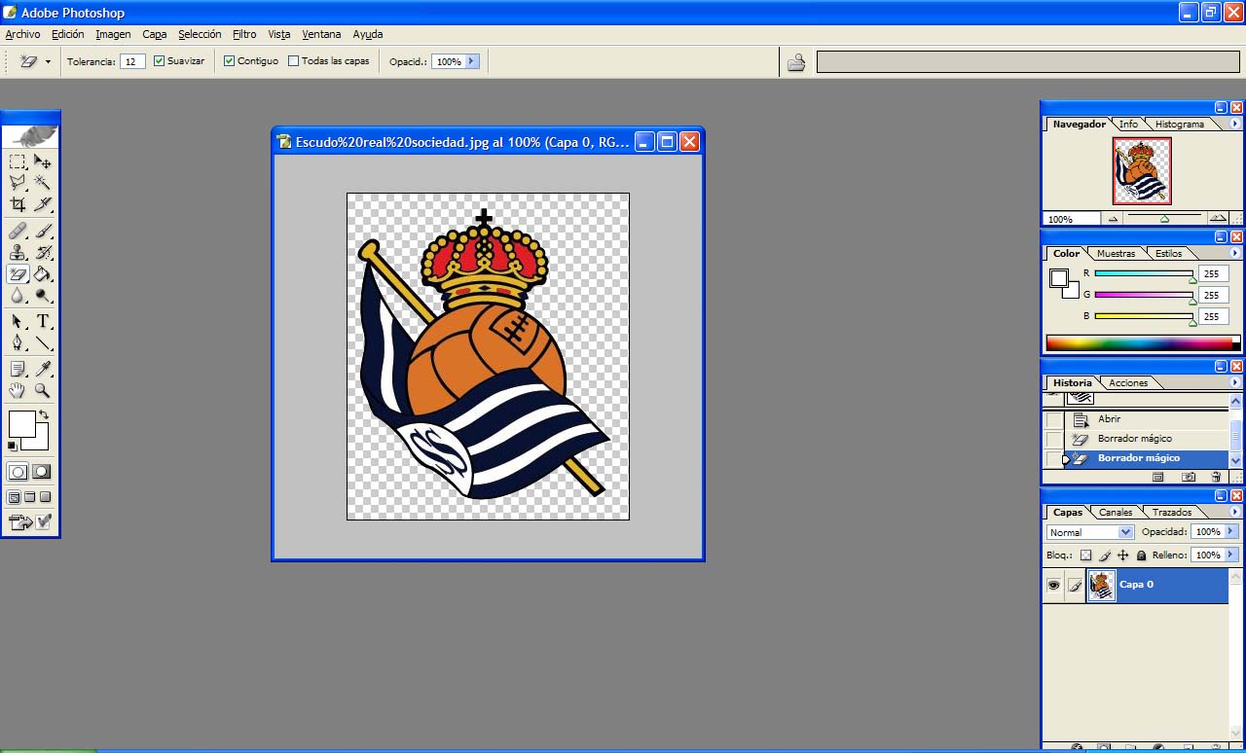This screenshot has height=753, width=1246.
Task: Choose the Blur tool
Action: pos(18,296)
